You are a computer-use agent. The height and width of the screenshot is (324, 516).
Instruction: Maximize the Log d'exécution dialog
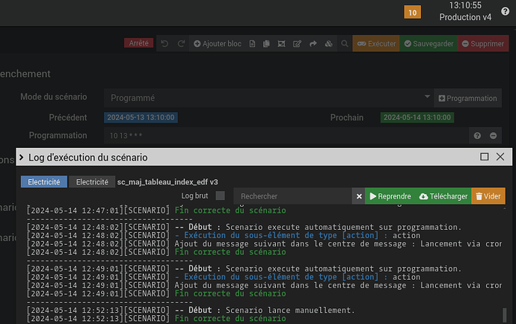point(484,157)
